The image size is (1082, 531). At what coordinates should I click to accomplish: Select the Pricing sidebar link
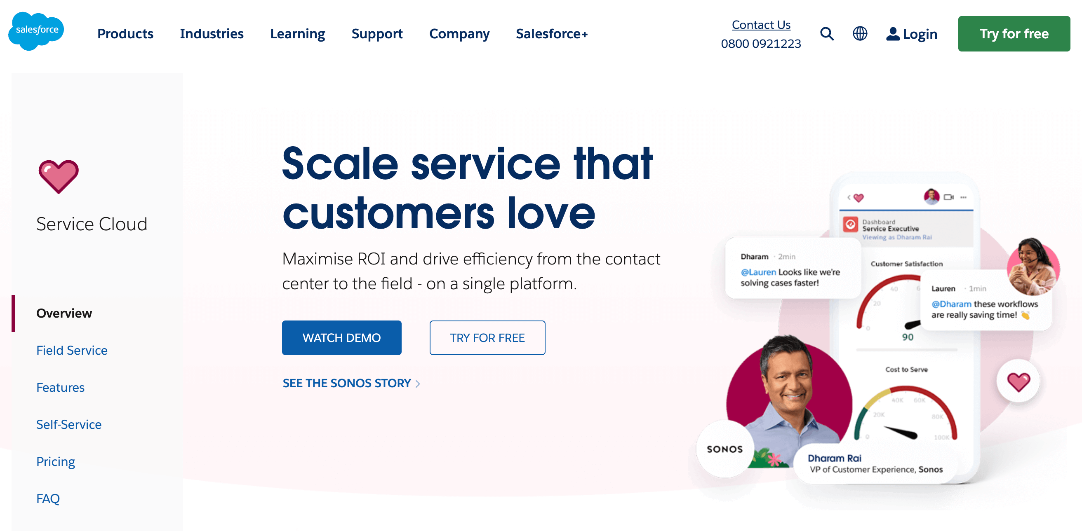tap(56, 460)
